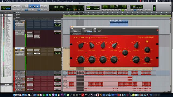The height and width of the screenshot is (97, 173).
Task: Click the LOW CUT frequency selector knob
Action: [x=81, y=45]
